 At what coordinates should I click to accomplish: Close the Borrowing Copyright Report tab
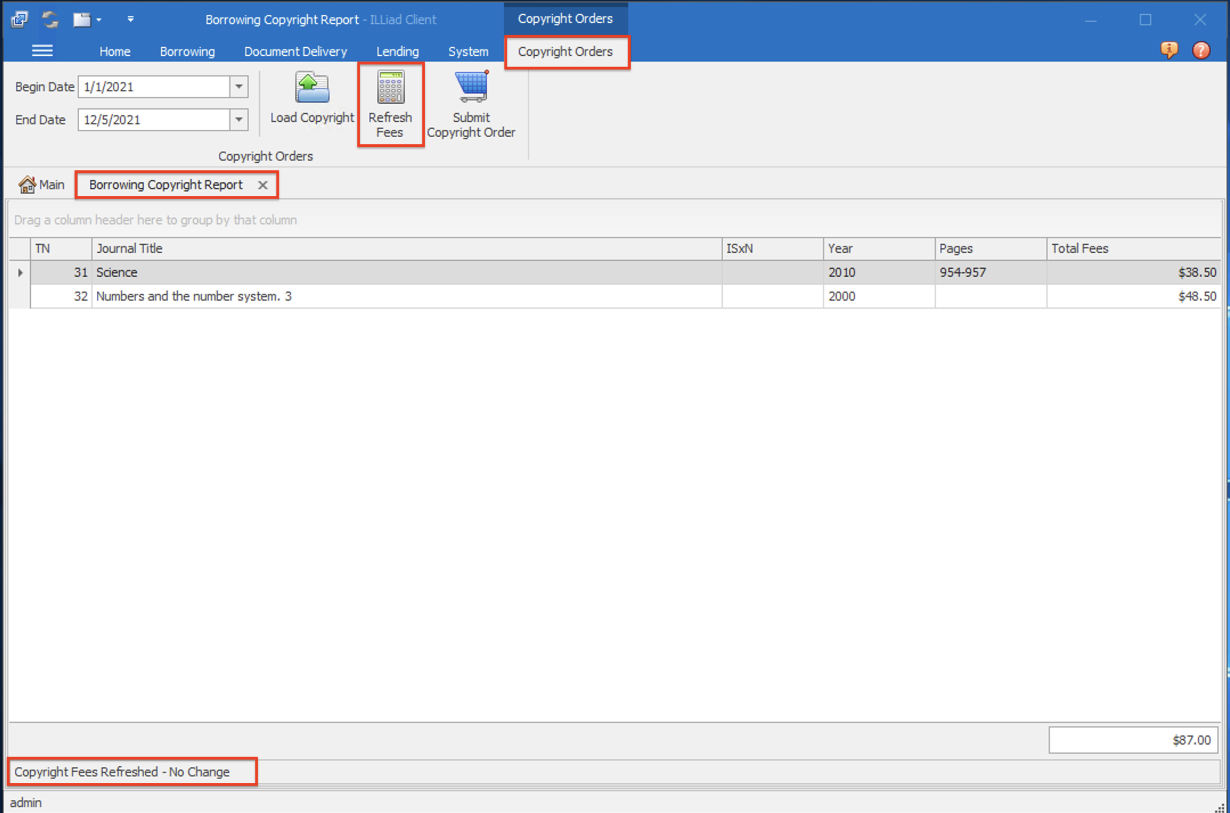click(263, 184)
